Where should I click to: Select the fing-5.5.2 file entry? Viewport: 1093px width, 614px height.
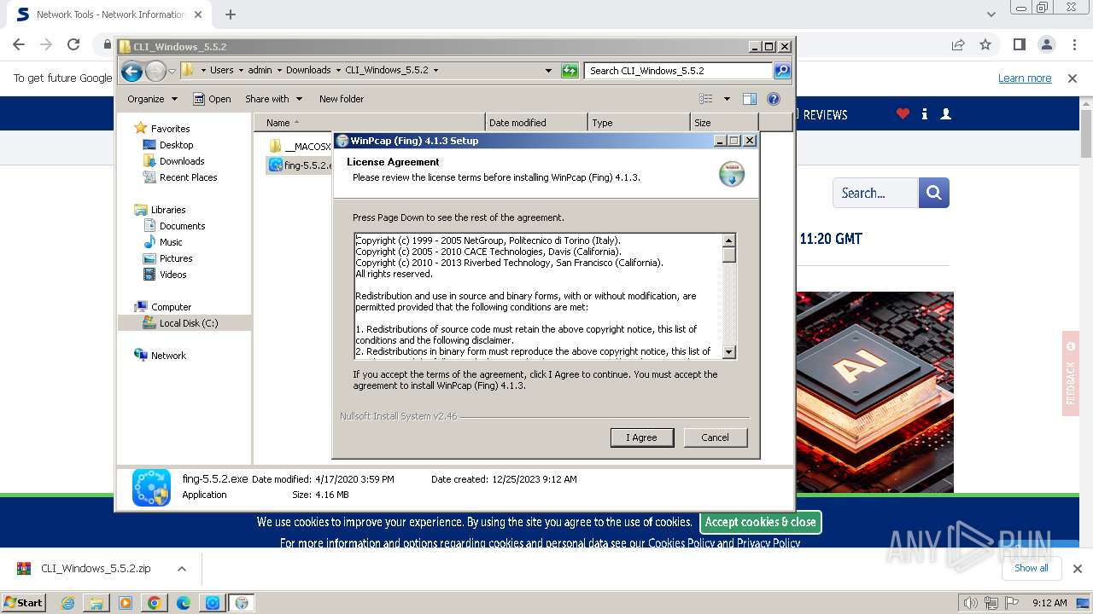[299, 165]
